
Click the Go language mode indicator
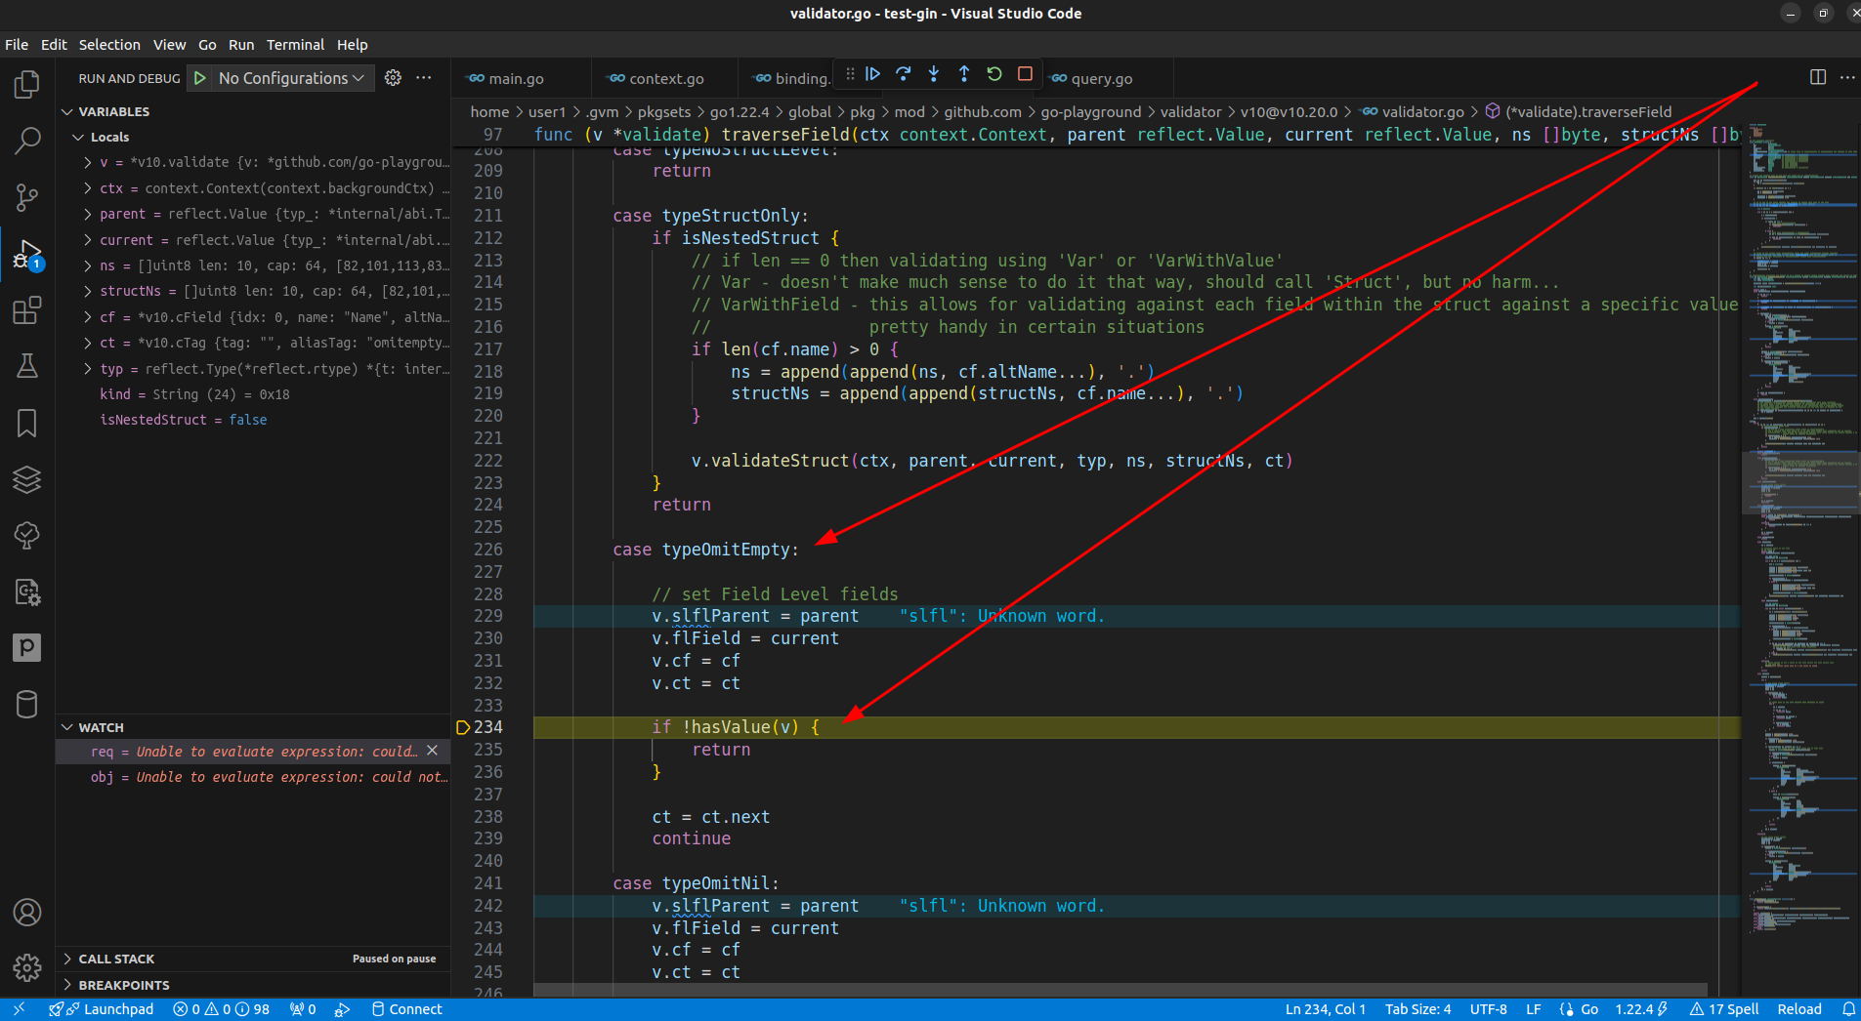pyautogui.click(x=1588, y=1009)
